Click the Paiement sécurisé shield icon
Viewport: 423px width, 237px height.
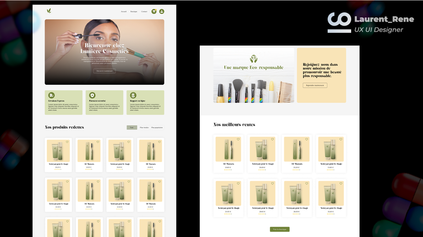tap(92, 95)
